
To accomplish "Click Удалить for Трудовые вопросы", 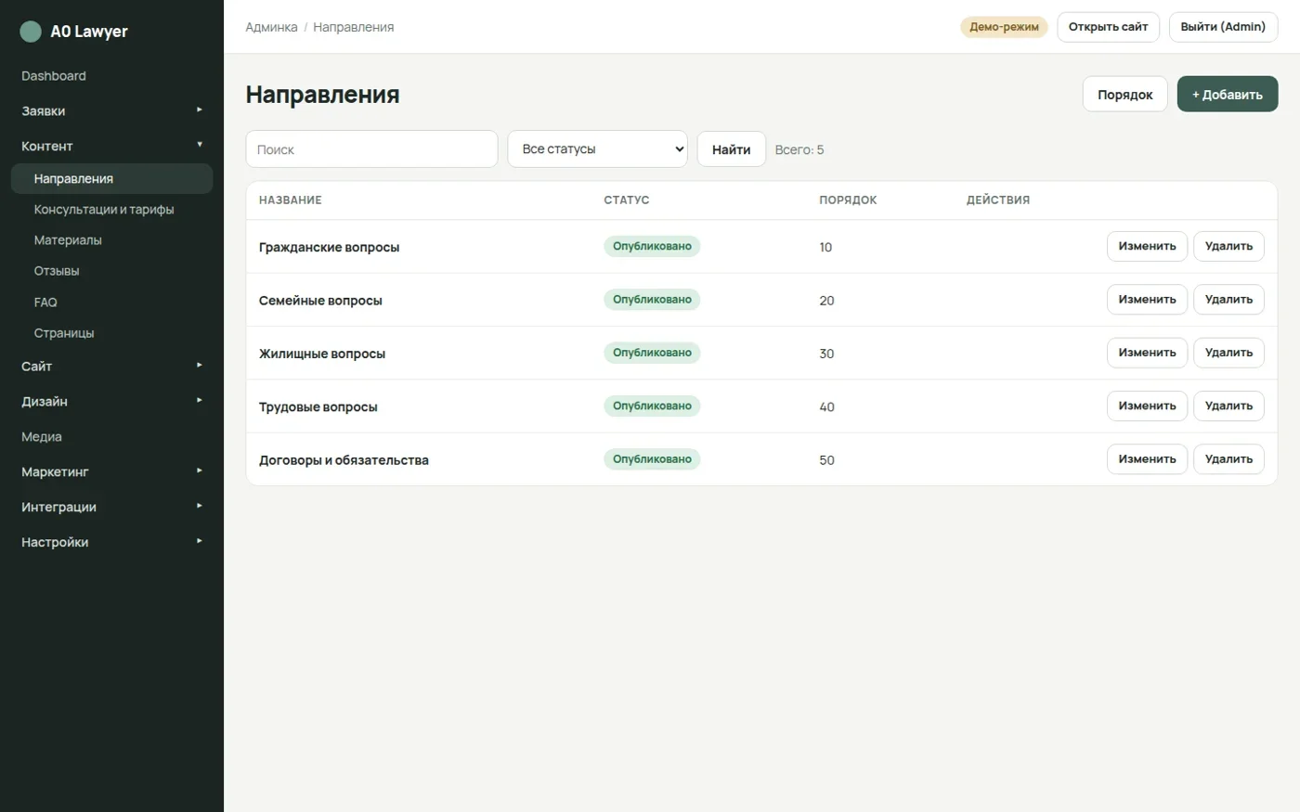I will point(1228,406).
